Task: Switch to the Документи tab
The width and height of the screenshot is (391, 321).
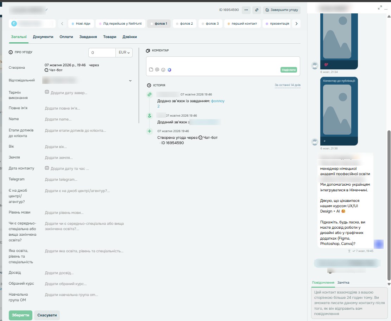Action: point(43,37)
